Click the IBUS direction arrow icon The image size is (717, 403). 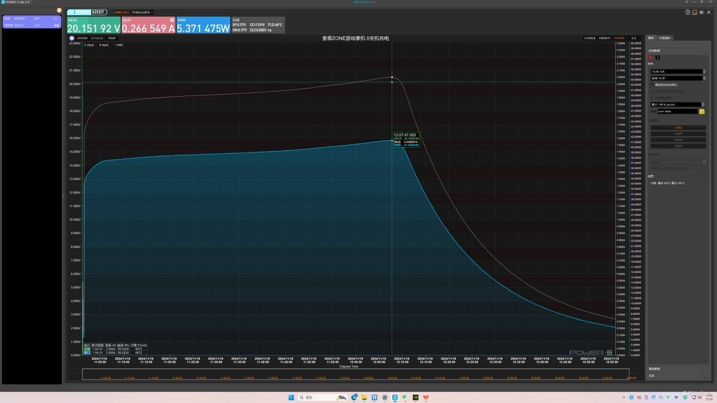(x=172, y=20)
